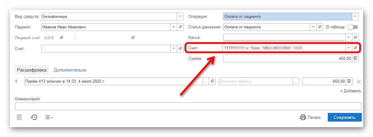
Task: Toggle the 'В таблице' switch
Action: [x=353, y=27]
